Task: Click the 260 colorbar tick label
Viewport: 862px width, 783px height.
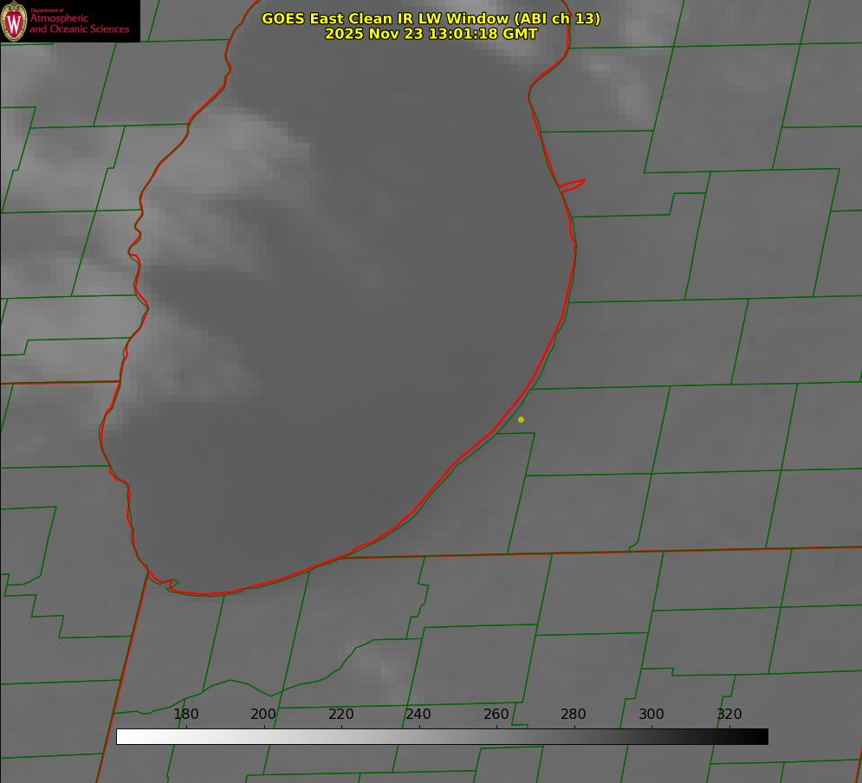Action: (x=496, y=715)
